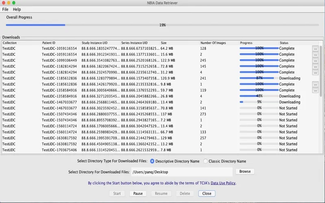Click the 48% progress bar
Screen dimensions: 325x203
259,96
